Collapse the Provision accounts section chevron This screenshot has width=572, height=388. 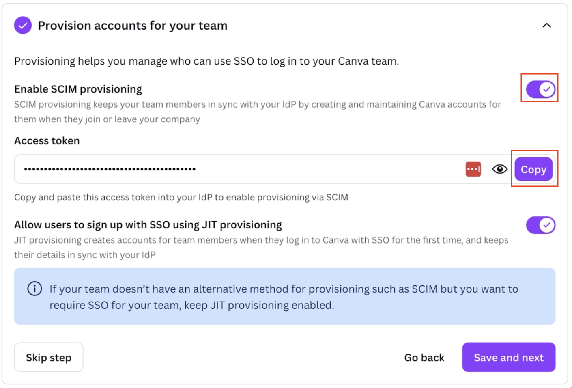tap(546, 26)
